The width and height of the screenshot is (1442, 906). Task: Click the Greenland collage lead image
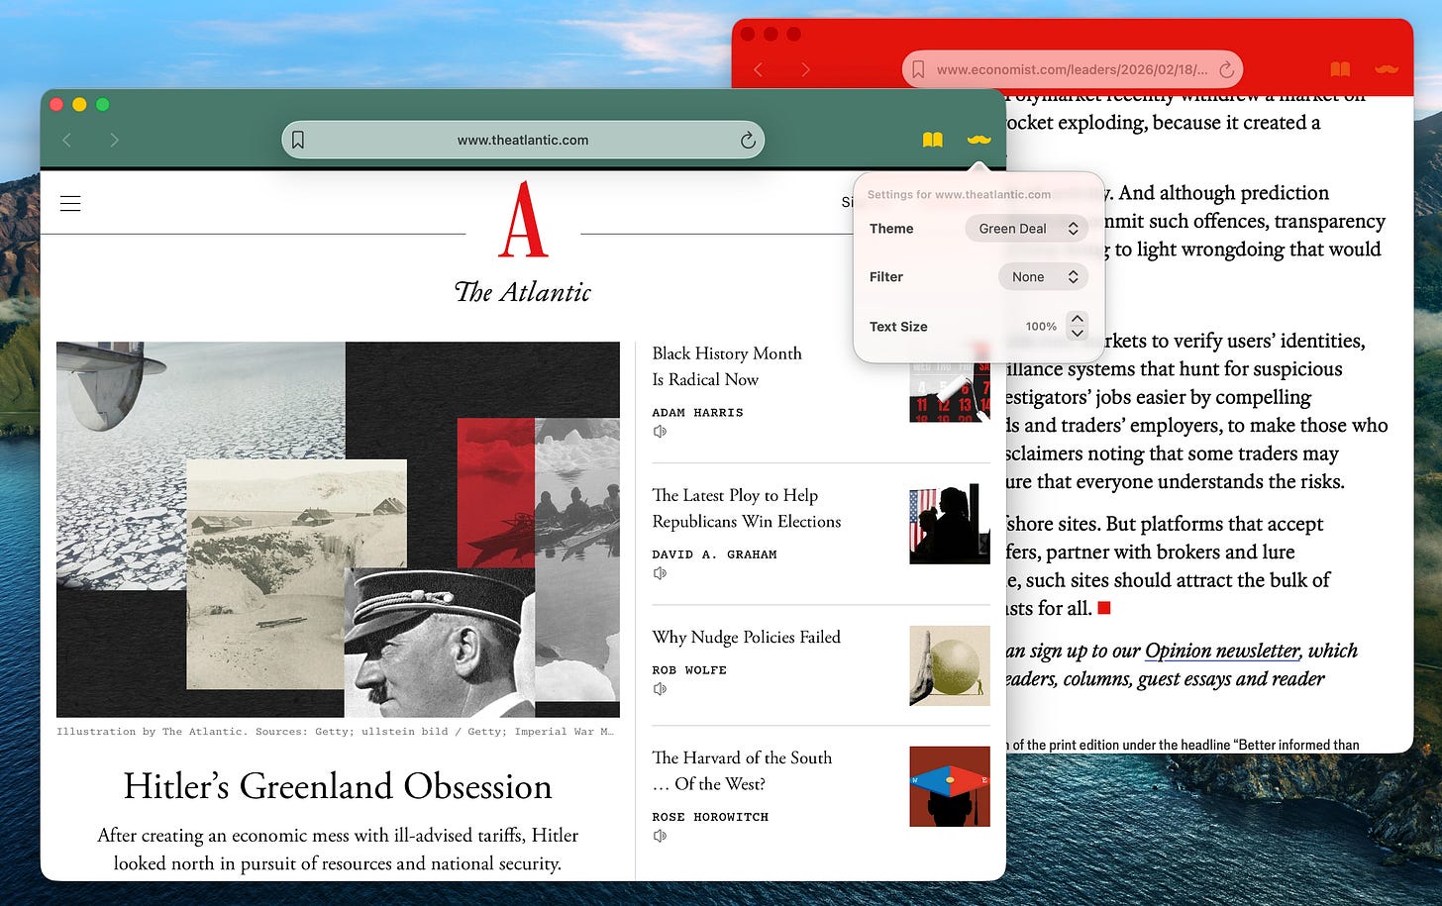[338, 530]
